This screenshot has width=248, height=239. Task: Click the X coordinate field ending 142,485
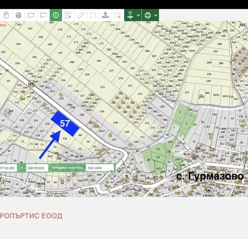(x=8, y=168)
